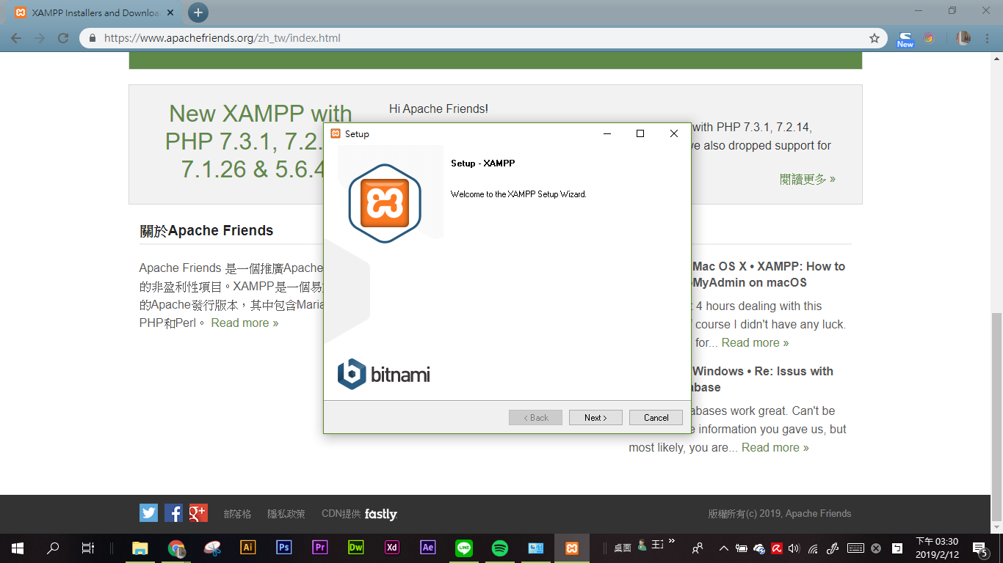Open Windows taskbar search
Image resolution: width=1003 pixels, height=563 pixels.
(53, 548)
